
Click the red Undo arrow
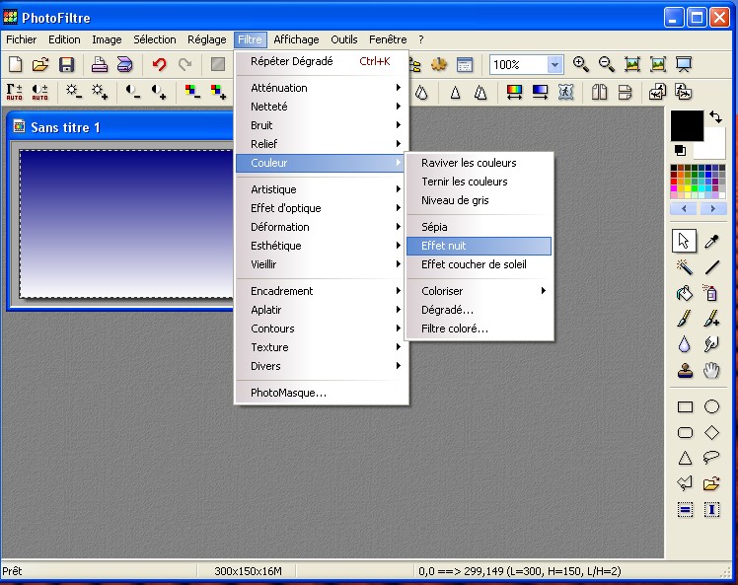(x=160, y=64)
